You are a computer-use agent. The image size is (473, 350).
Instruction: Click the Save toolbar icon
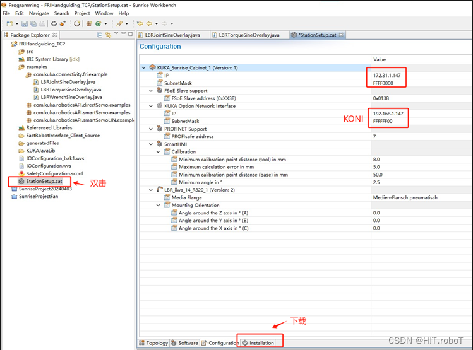pos(25,23)
